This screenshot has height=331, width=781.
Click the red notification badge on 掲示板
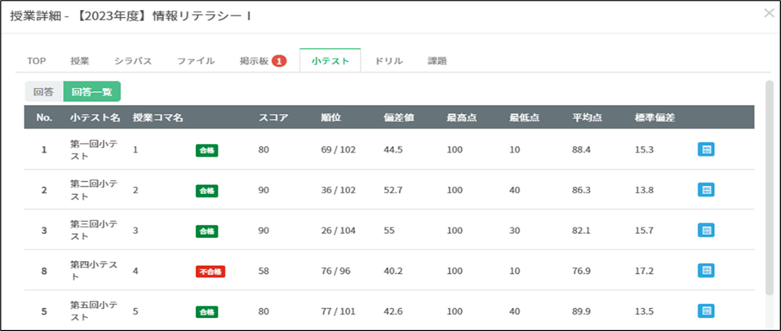click(279, 61)
